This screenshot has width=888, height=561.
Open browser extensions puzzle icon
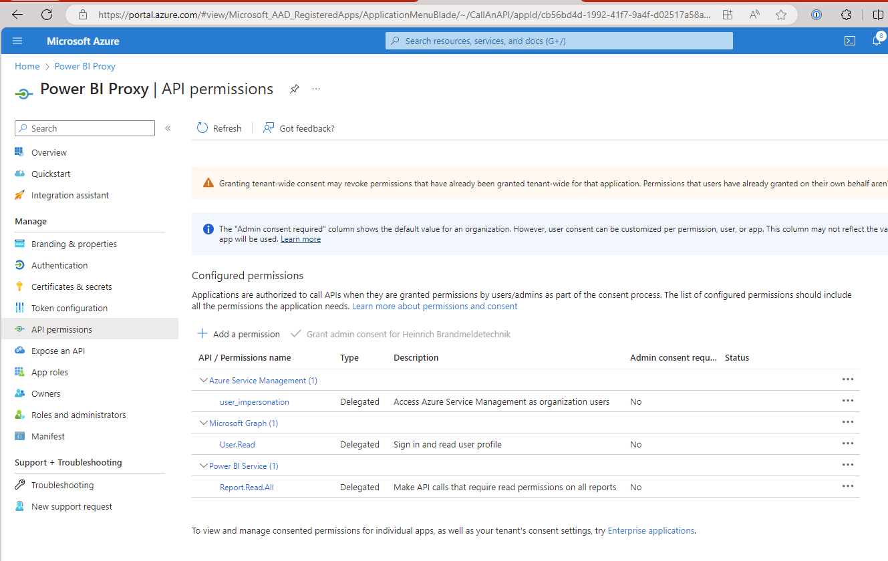pos(846,14)
